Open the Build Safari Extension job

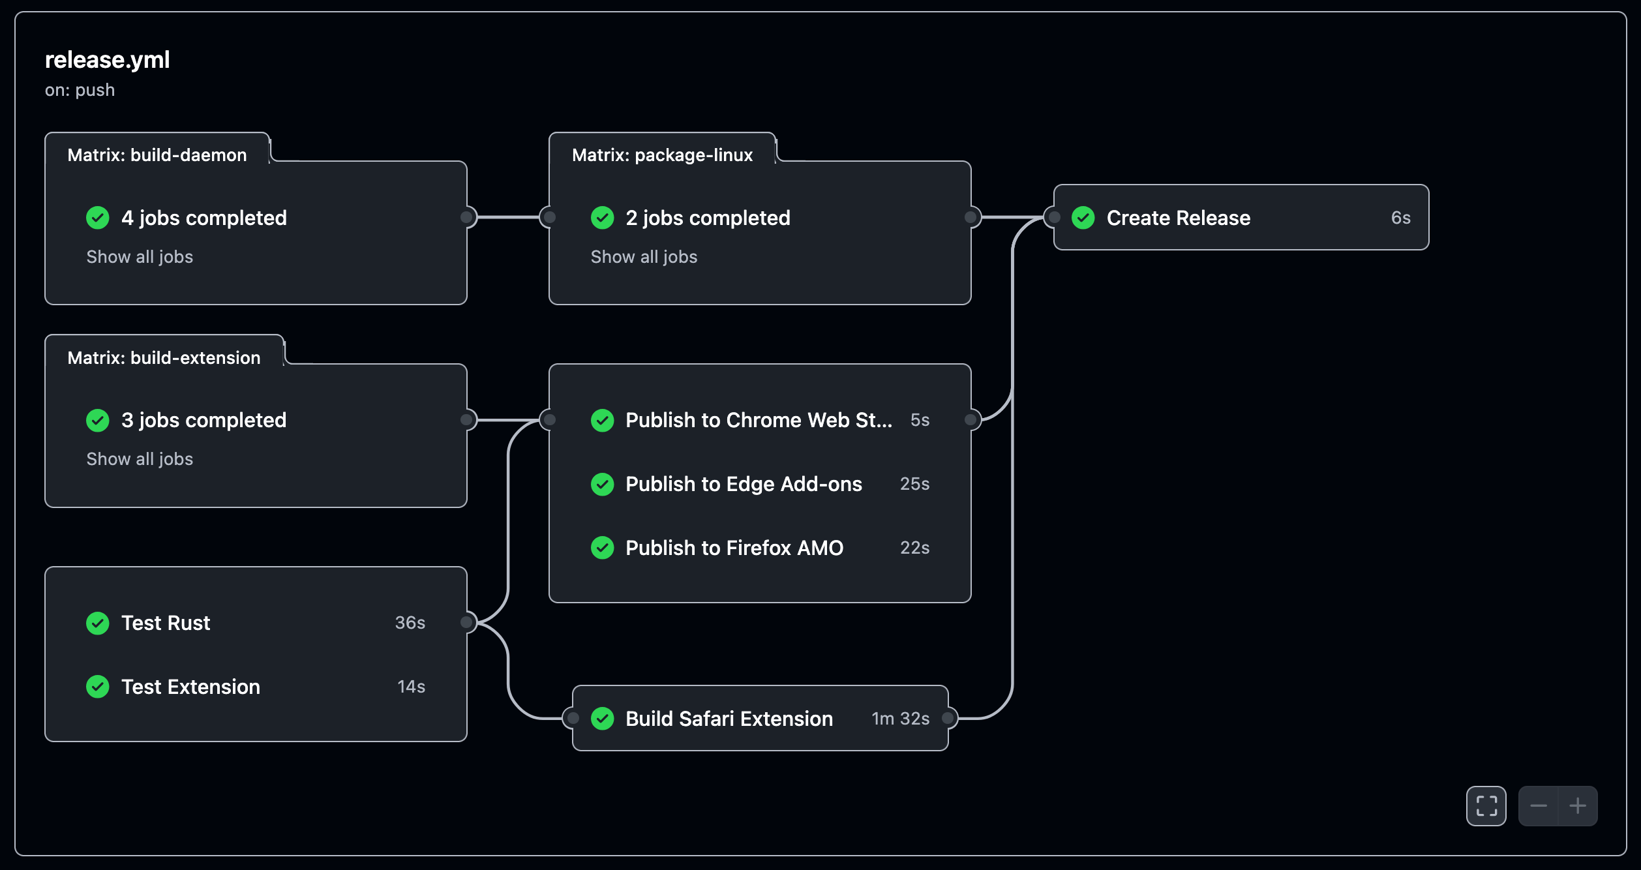coord(729,719)
